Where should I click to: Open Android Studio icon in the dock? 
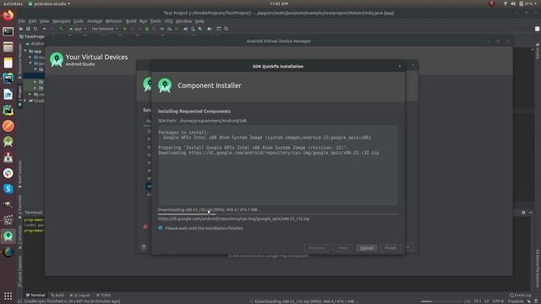8,236
